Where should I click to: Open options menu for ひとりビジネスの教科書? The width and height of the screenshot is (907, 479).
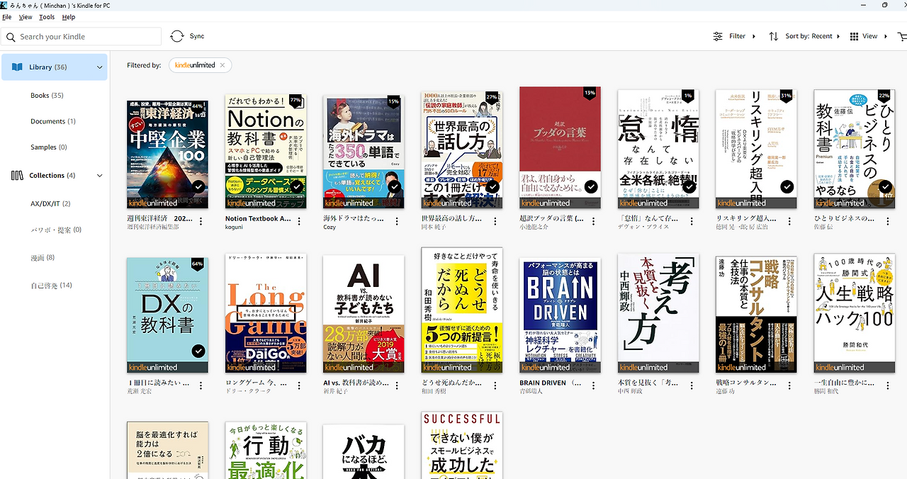[888, 222]
